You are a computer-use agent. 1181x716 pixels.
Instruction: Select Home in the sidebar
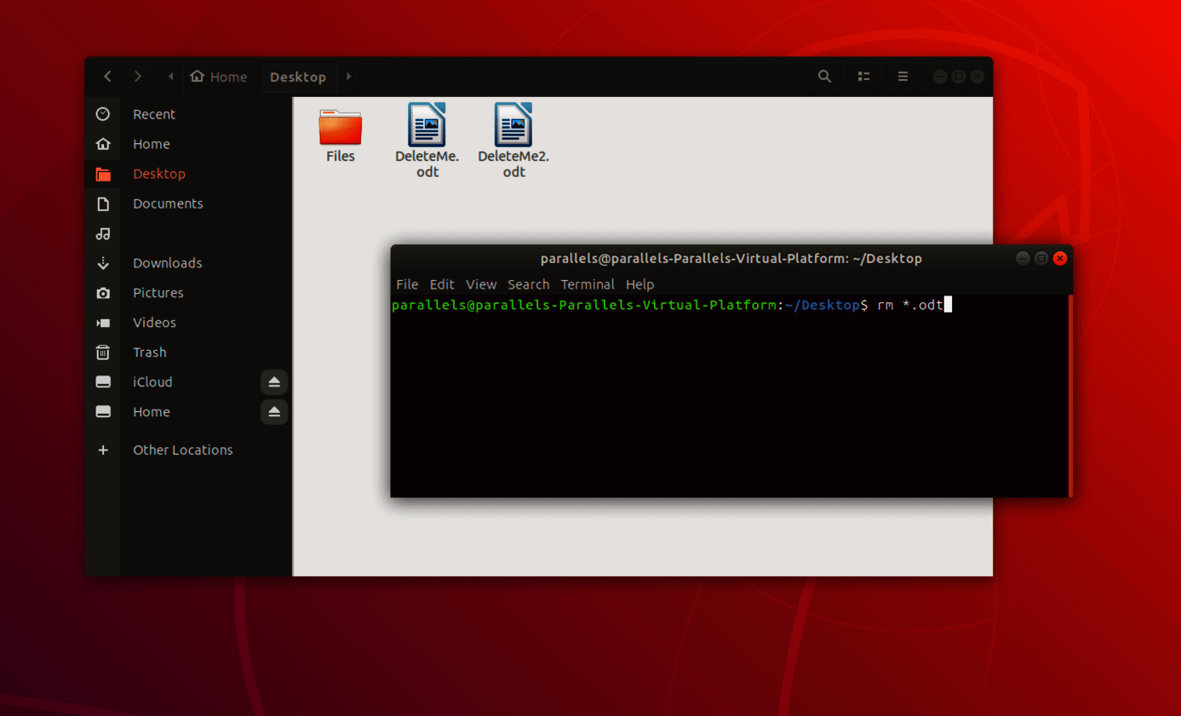click(x=151, y=143)
